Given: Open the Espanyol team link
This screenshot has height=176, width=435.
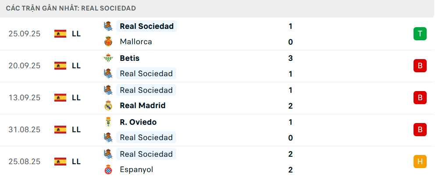Looking at the screenshot, I should point(136,169).
